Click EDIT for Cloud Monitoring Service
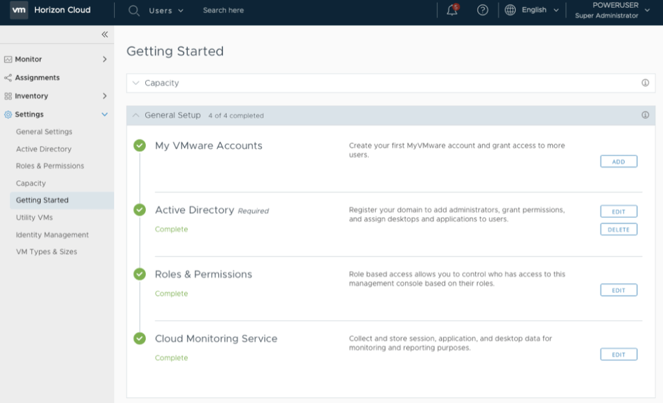This screenshot has height=403, width=663. click(x=618, y=354)
